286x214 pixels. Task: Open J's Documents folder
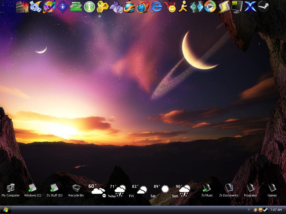[228, 190]
